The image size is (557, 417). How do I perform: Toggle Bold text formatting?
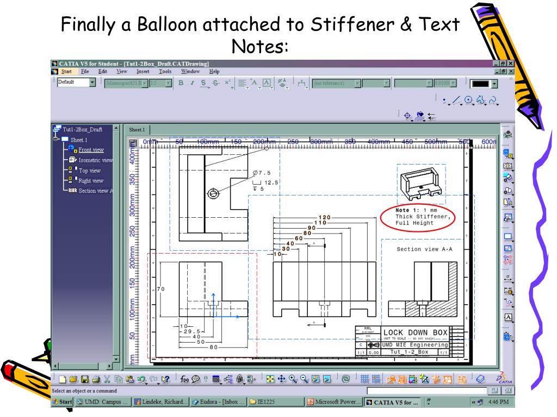[x=181, y=83]
